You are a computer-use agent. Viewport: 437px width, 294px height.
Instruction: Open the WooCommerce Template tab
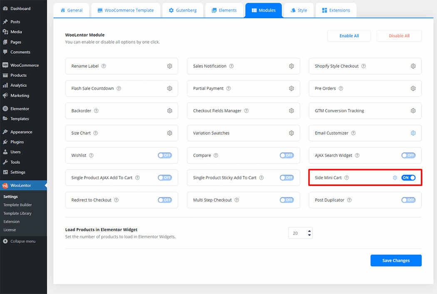click(x=125, y=10)
